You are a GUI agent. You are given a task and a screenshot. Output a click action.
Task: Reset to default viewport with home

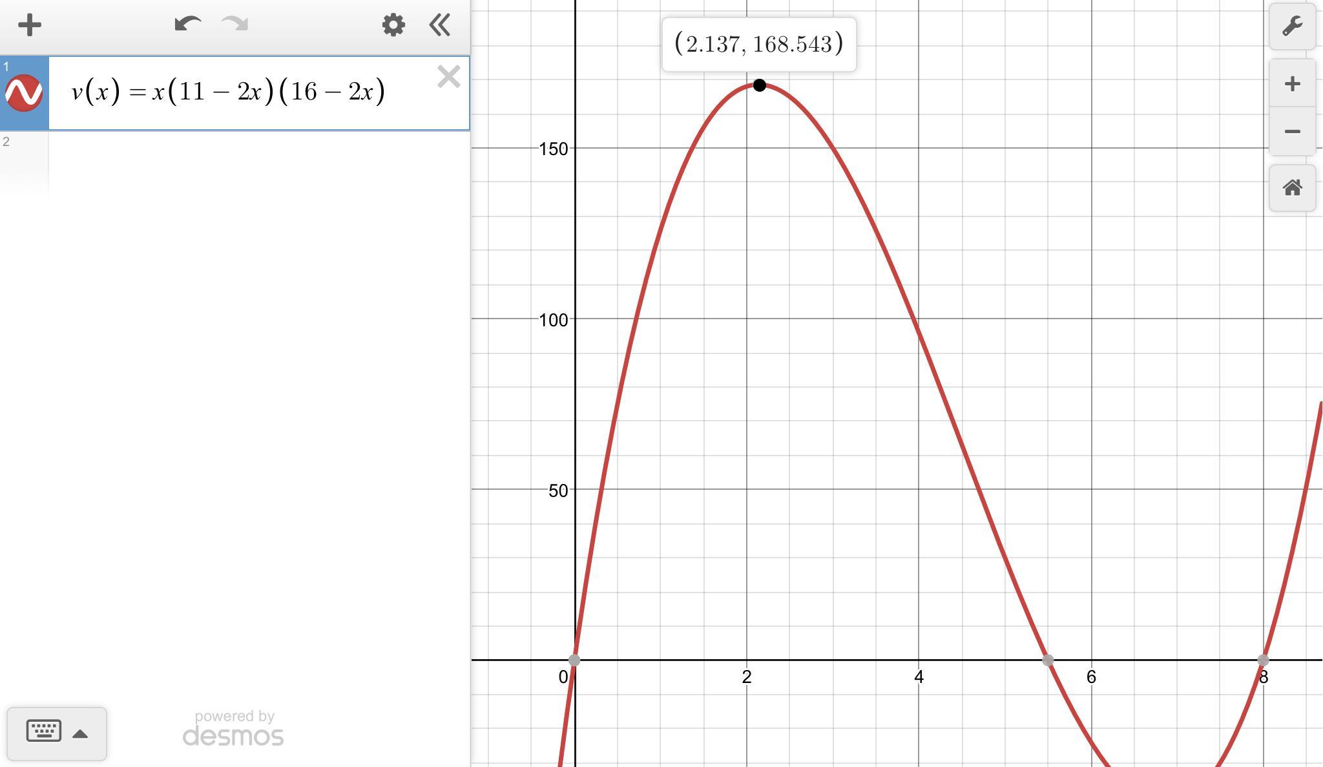click(x=1292, y=188)
